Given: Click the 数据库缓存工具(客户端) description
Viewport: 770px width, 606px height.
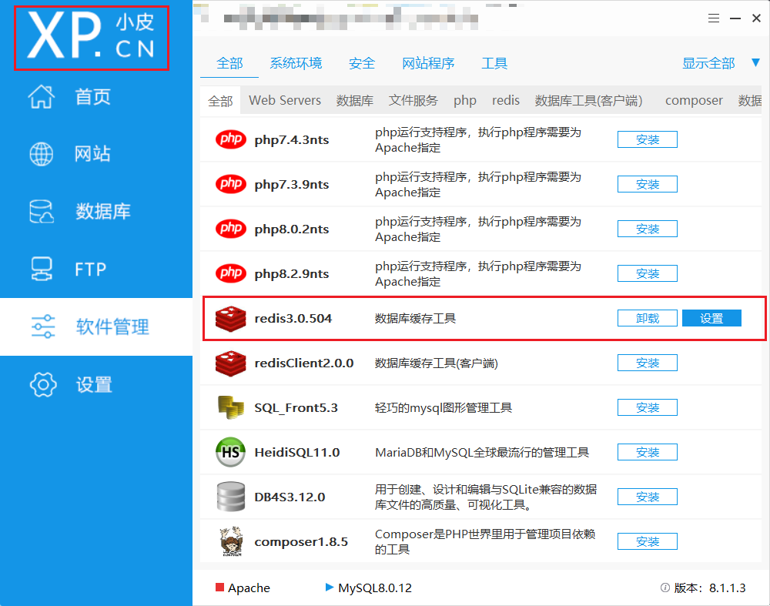Looking at the screenshot, I should (x=437, y=363).
